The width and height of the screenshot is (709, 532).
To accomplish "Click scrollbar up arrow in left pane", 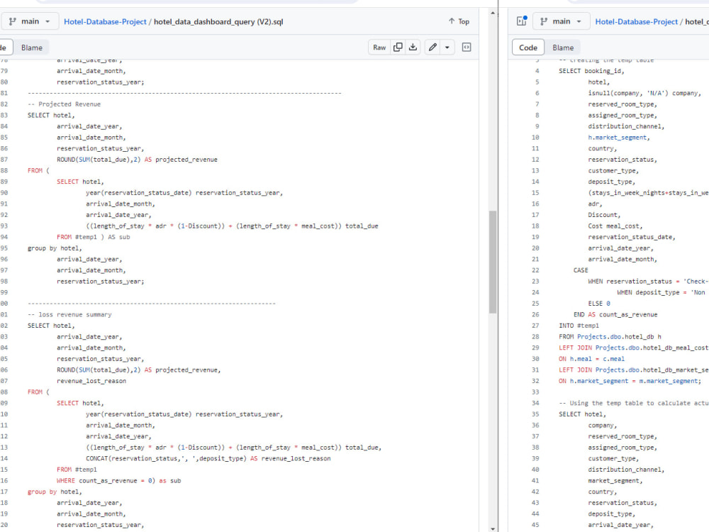I will (493, 13).
